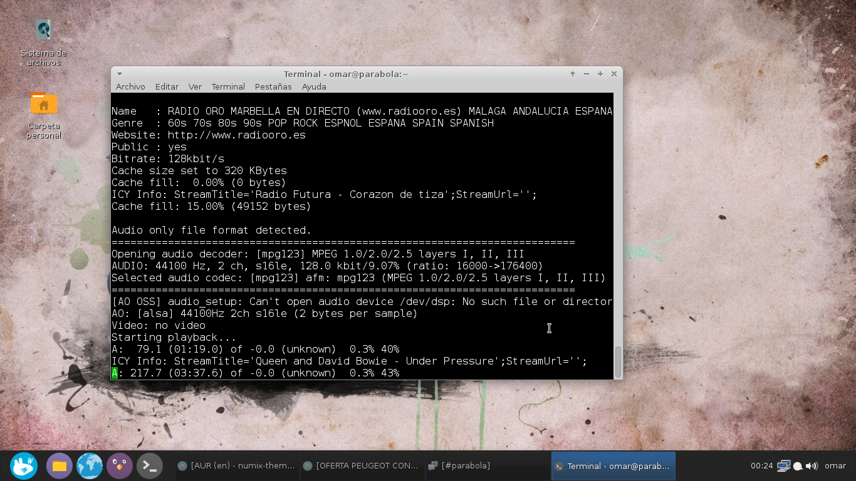Shade the terminal window with up-arrow button

[573, 74]
